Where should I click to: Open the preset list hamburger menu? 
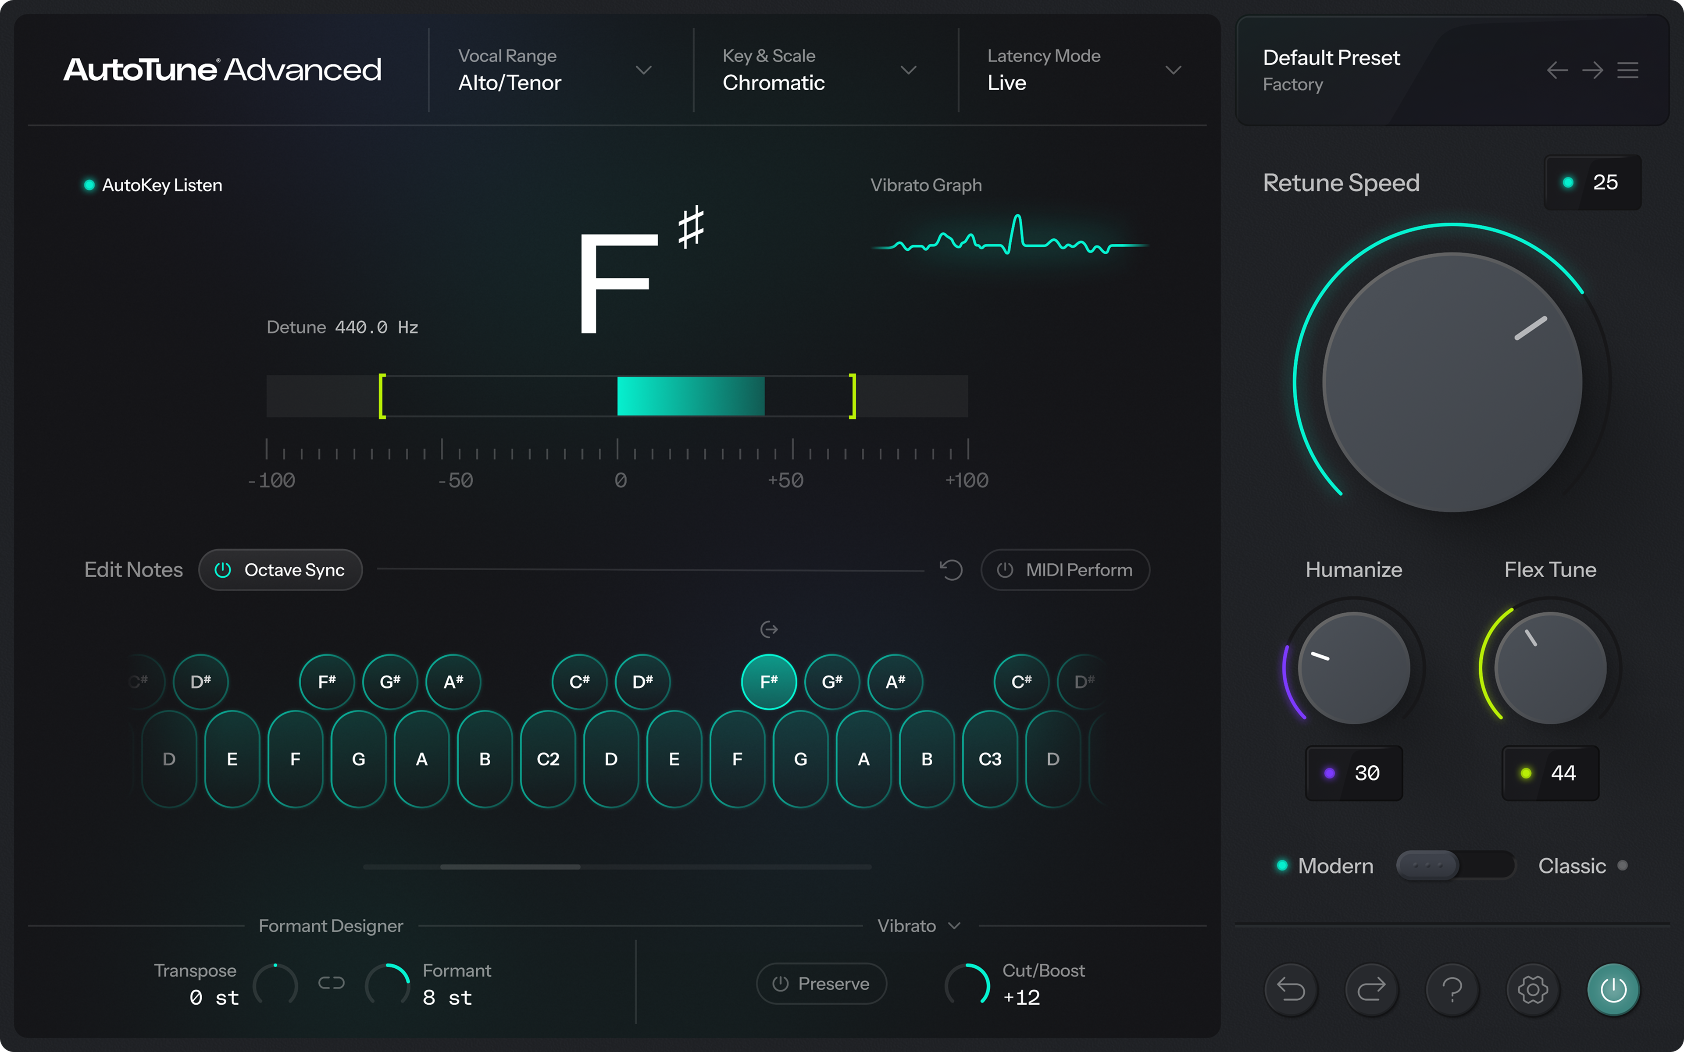click(1627, 70)
